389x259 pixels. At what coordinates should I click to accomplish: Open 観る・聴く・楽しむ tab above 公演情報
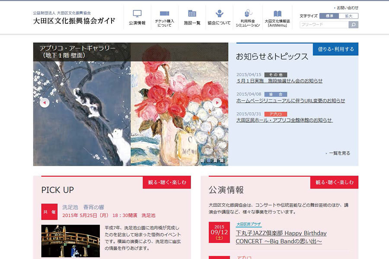pyautogui.click(x=335, y=183)
